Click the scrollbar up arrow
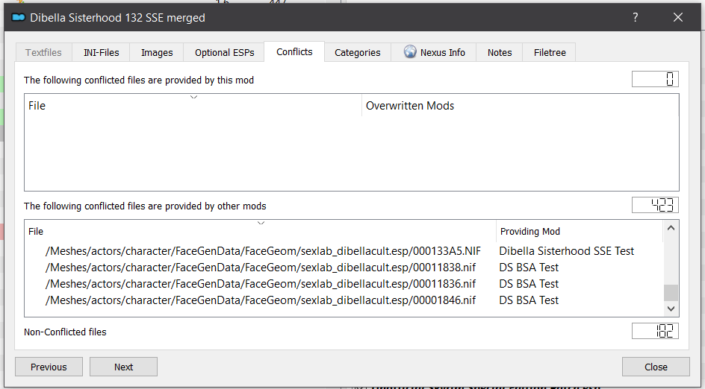The height and width of the screenshot is (389, 705). click(671, 228)
